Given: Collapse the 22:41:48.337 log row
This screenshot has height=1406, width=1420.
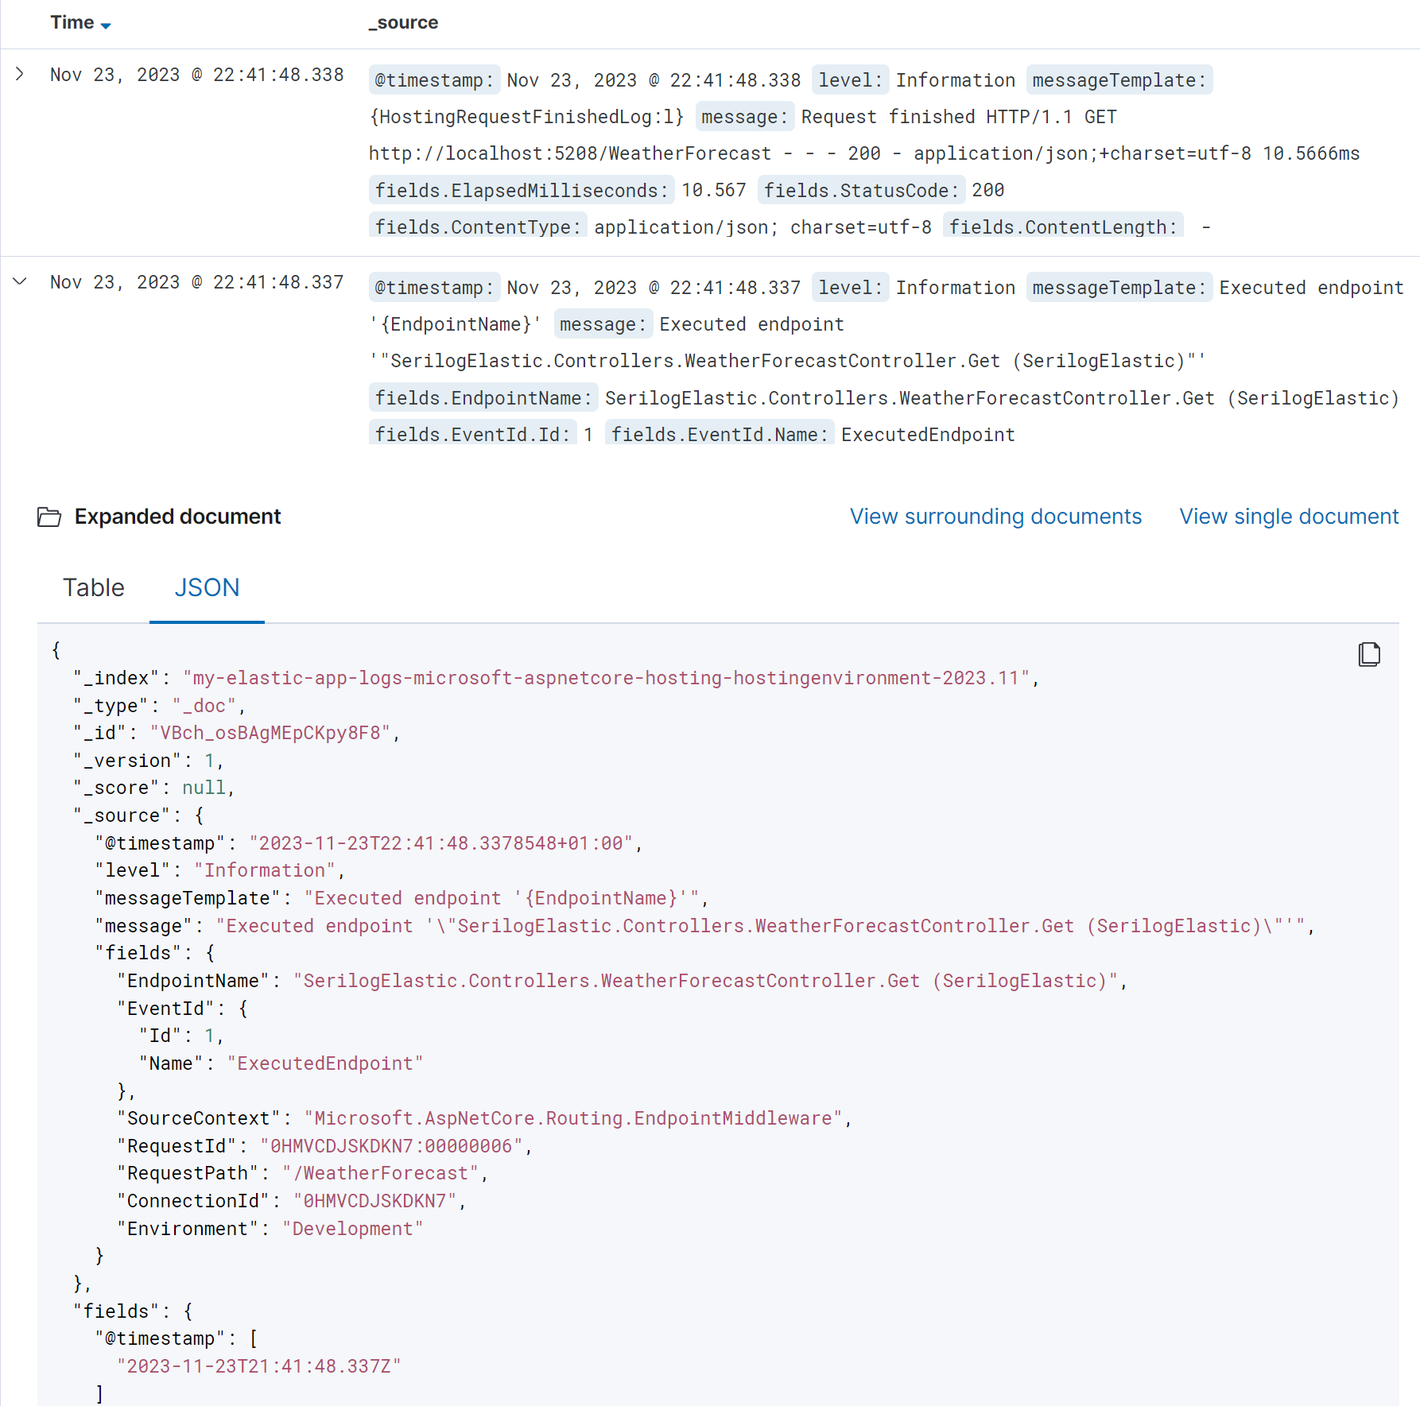Looking at the screenshot, I should point(20,282).
